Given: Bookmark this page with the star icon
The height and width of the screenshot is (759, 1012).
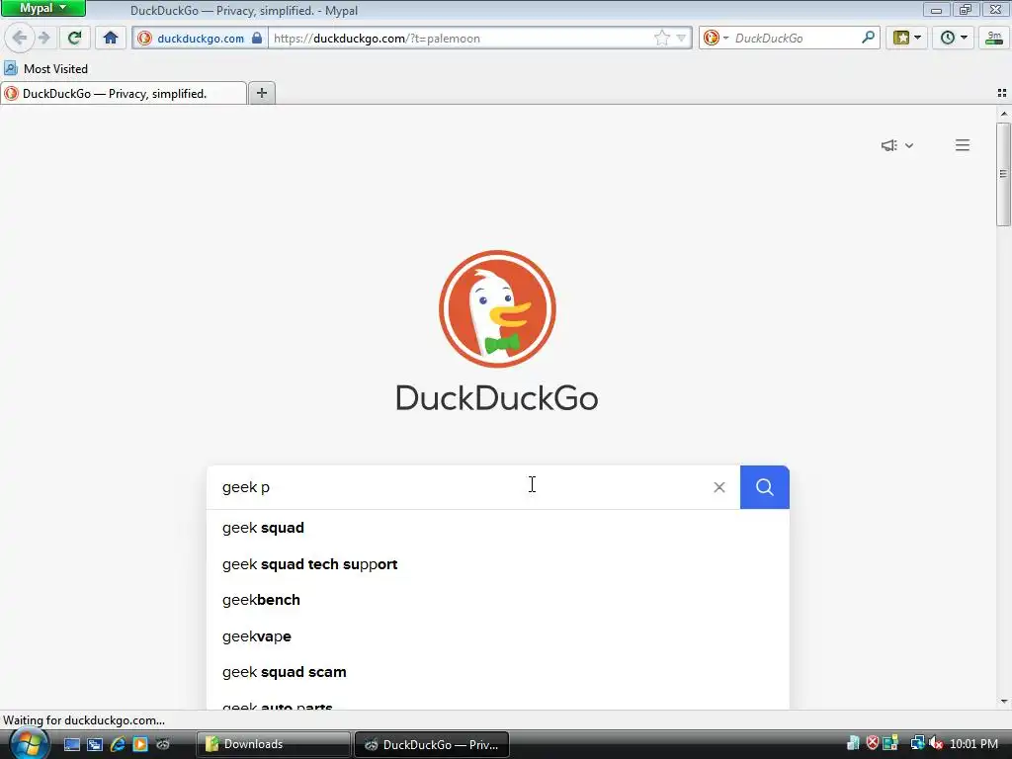Looking at the screenshot, I should click(661, 39).
